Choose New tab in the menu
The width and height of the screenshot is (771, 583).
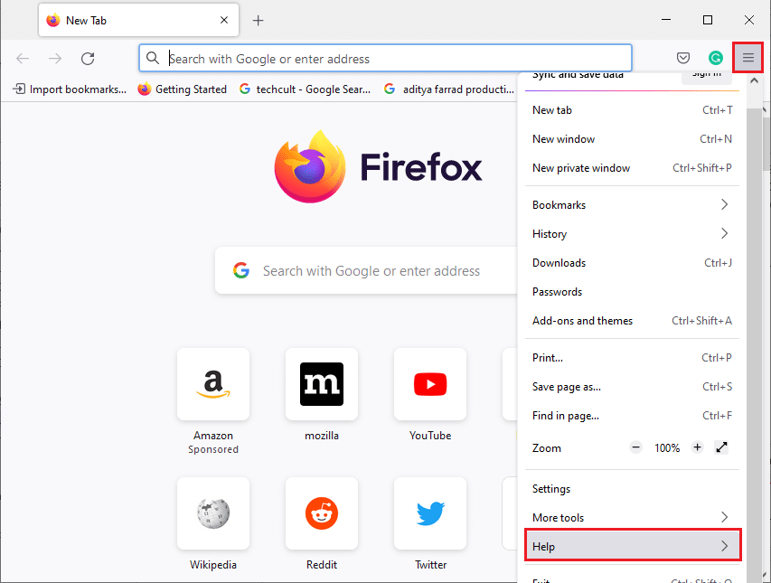[632, 110]
